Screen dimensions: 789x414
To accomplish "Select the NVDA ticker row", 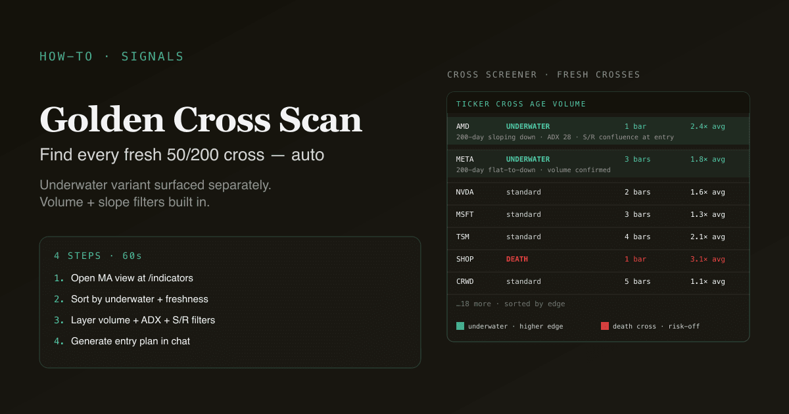I will click(598, 193).
